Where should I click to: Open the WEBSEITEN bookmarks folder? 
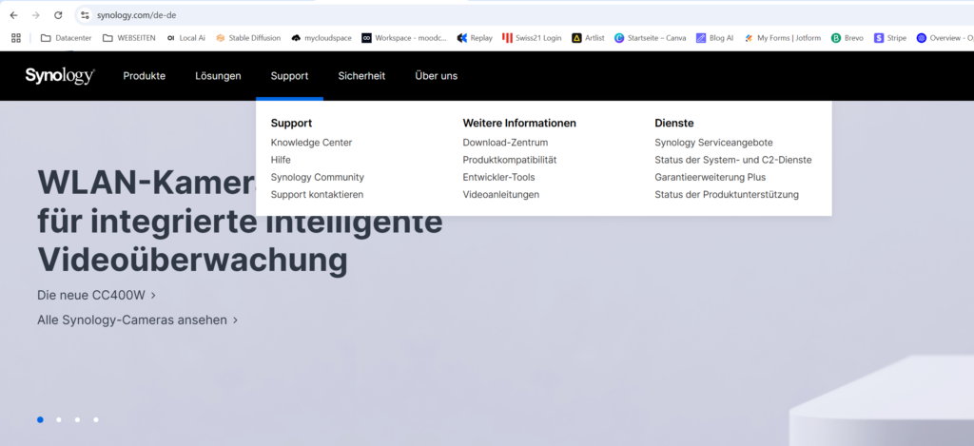pos(129,38)
